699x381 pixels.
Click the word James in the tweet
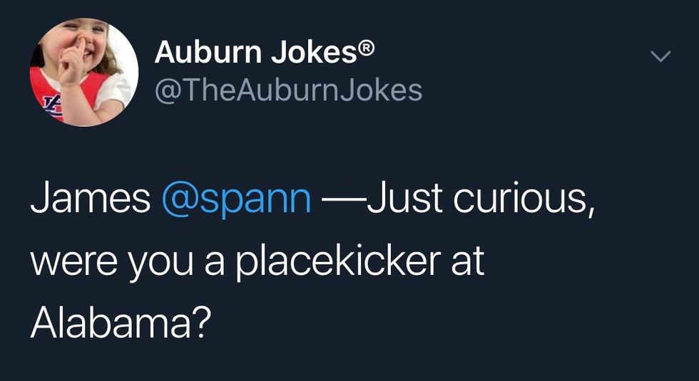coord(90,202)
